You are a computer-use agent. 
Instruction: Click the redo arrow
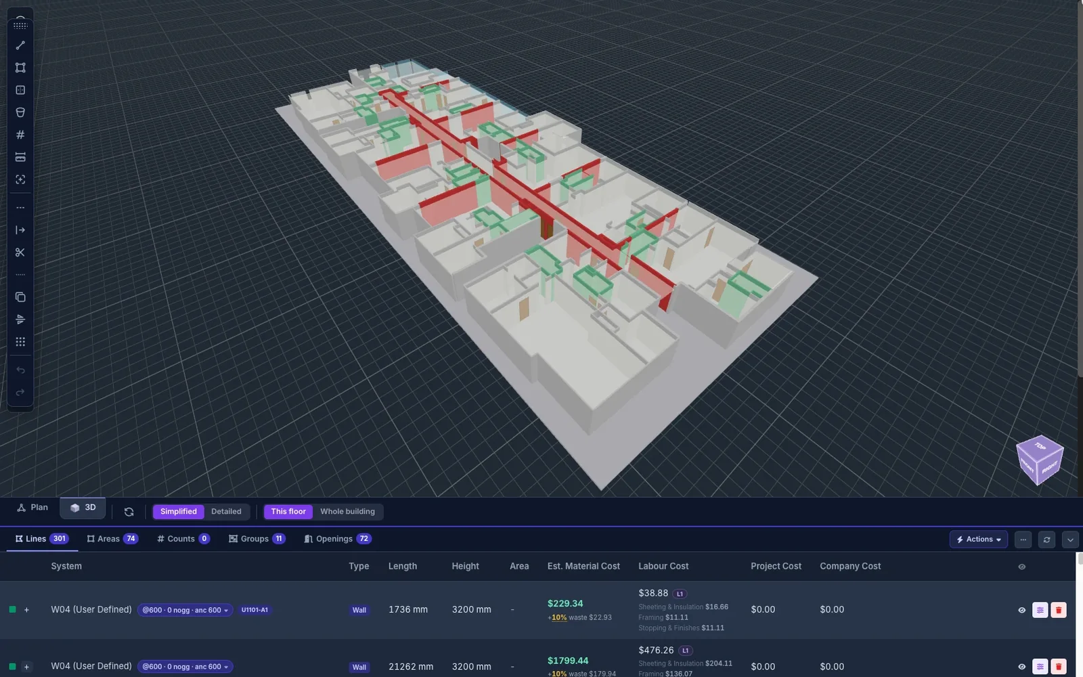[x=20, y=393]
